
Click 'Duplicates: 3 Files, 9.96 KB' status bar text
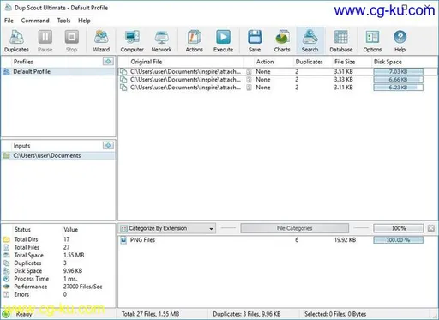pos(247,314)
